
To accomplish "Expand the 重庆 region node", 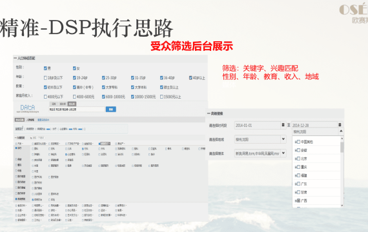I will tap(296, 167).
